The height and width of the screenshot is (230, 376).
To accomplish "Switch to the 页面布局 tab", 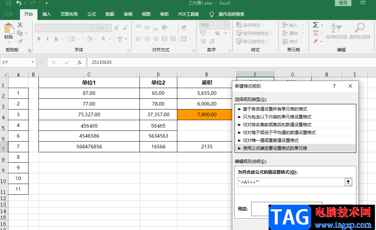I will click(69, 14).
